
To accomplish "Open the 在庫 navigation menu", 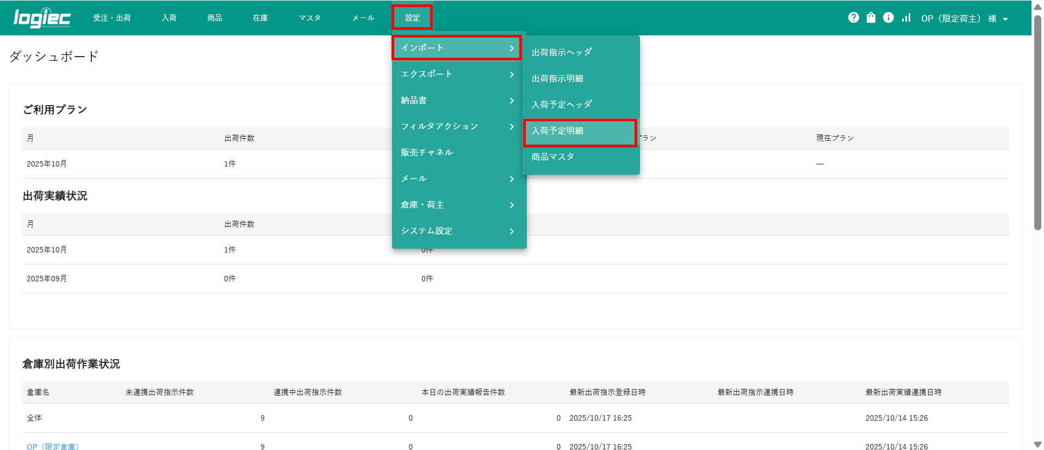I will click(x=260, y=18).
